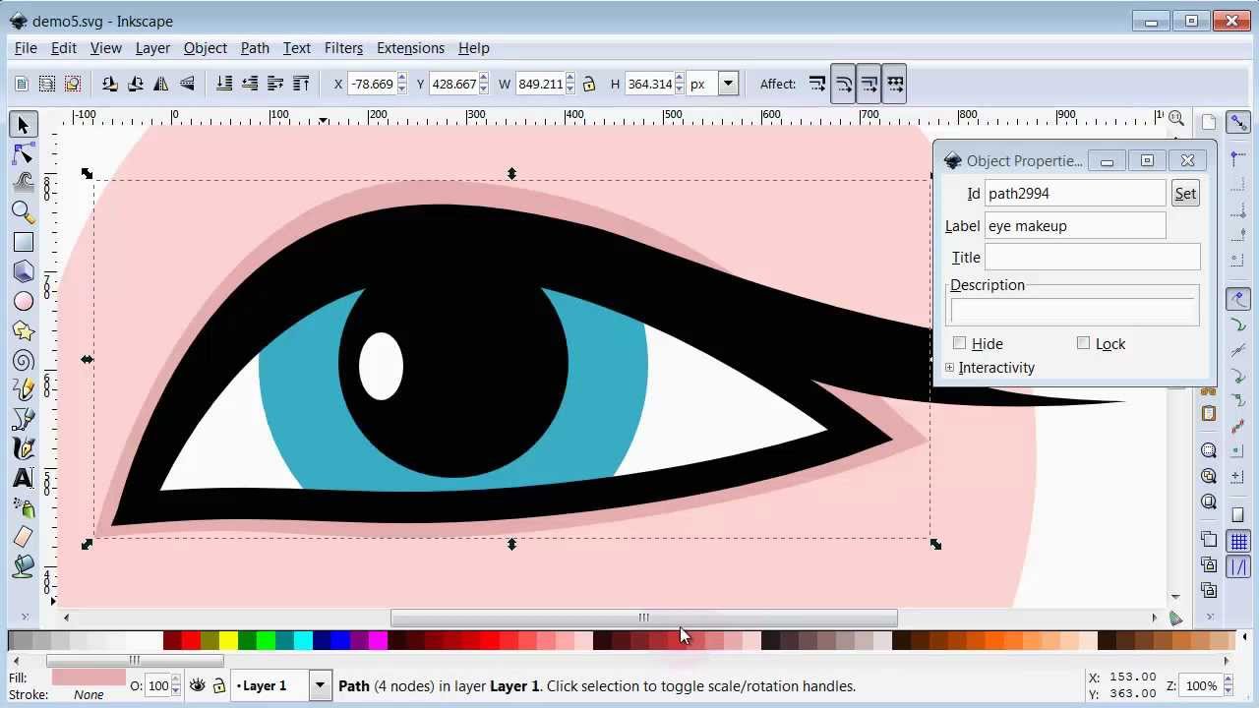1259x708 pixels.
Task: Select the Star tool
Action: 24,330
